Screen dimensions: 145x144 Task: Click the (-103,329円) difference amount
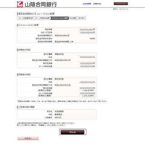tap(88, 96)
